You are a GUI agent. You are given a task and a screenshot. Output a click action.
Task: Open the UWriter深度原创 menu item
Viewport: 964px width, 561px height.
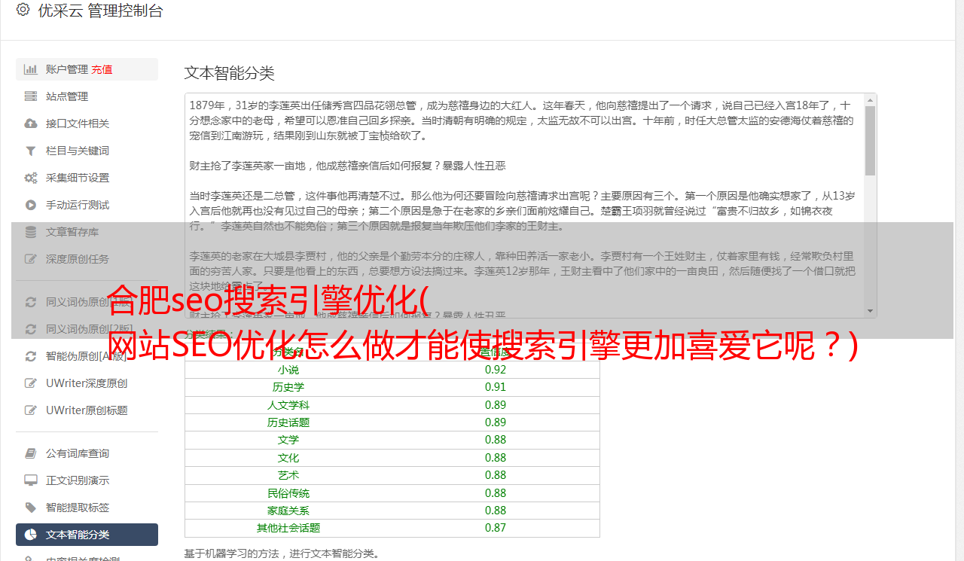tap(87, 383)
